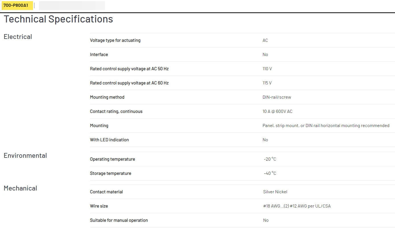Viewport: 395px width, 228px height.
Task: Select the Environmental section heading
Action: pos(25,156)
